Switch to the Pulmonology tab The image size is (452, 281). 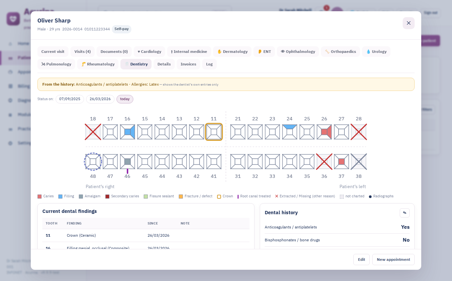[x=56, y=64]
